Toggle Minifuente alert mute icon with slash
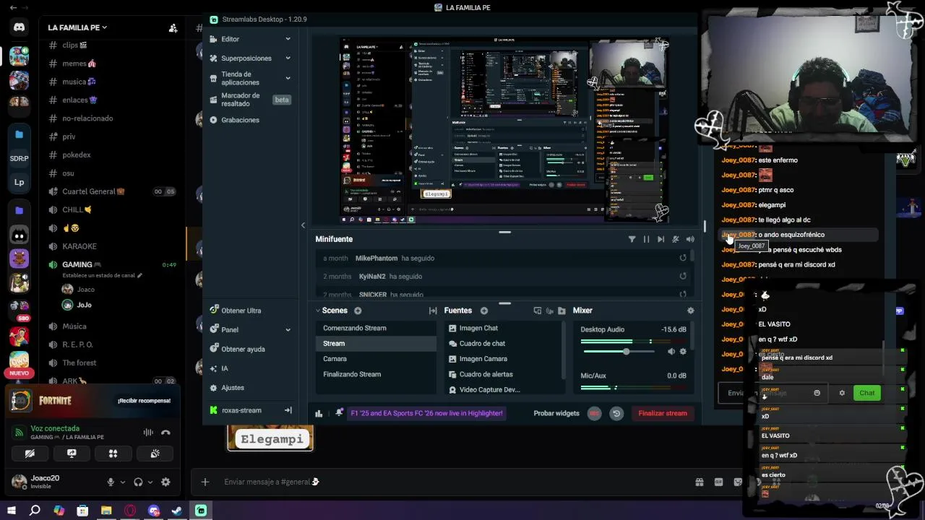925x520 pixels. (676, 239)
